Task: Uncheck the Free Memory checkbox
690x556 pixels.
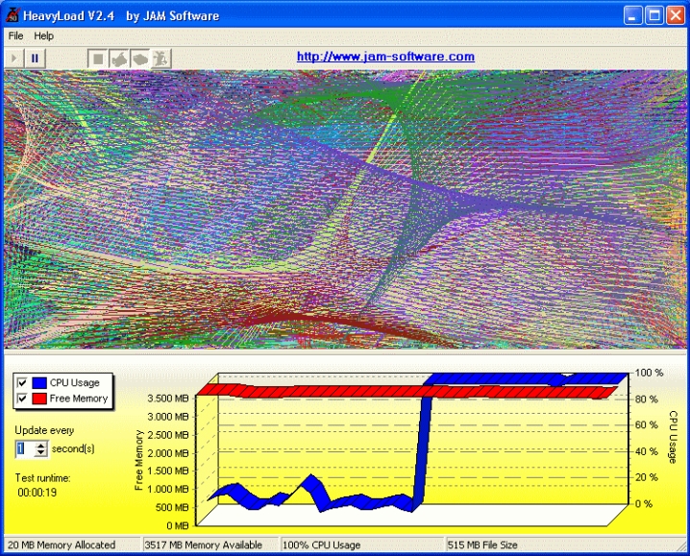Action: point(22,399)
